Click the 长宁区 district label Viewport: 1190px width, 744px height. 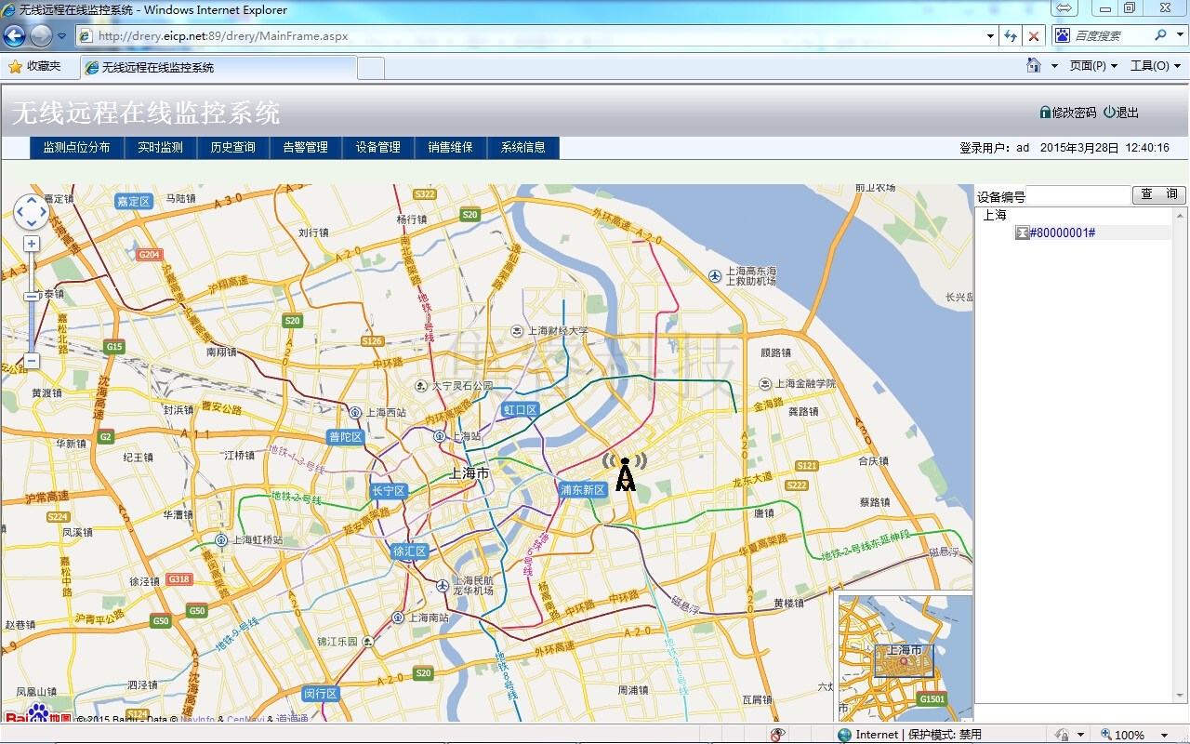(x=388, y=491)
